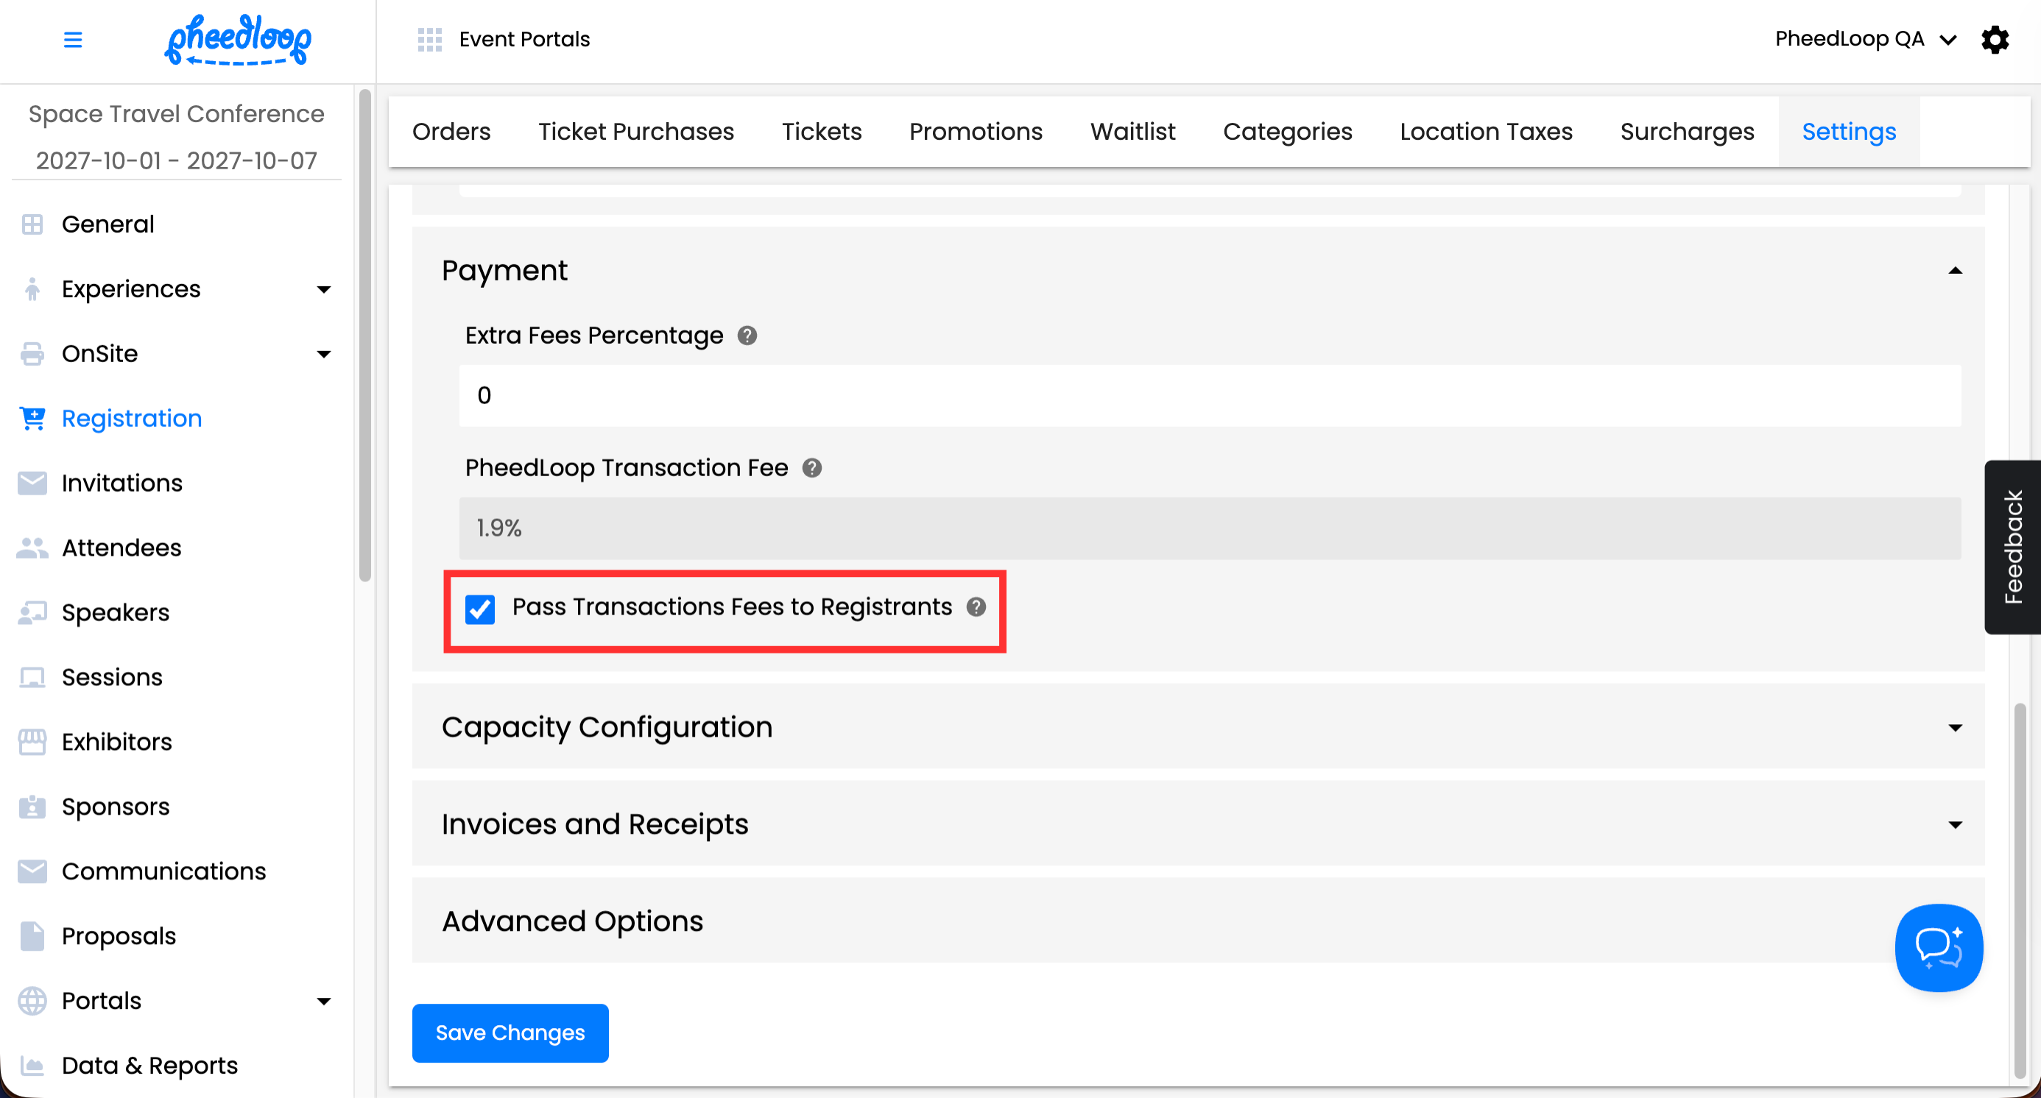This screenshot has height=1098, width=2041.
Task: Click the hamburger menu icon
Action: pos(73,40)
